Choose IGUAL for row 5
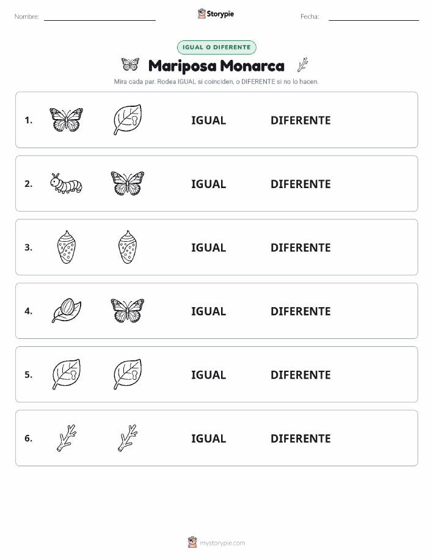433x560 pixels. 209,374
